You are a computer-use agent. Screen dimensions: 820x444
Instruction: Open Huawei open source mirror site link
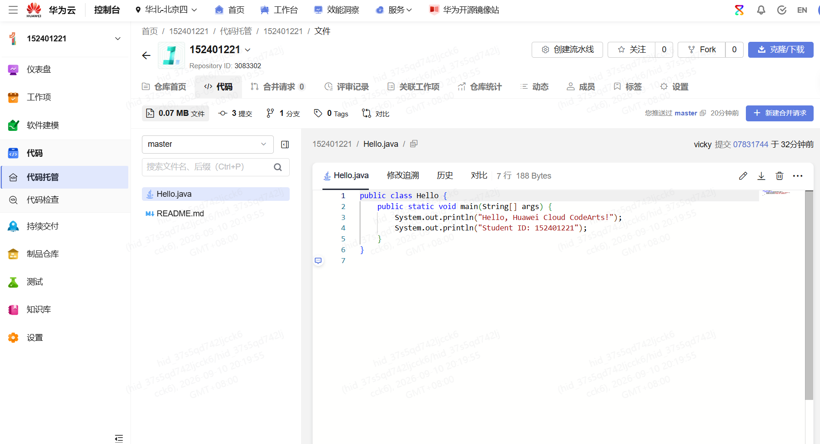point(464,10)
